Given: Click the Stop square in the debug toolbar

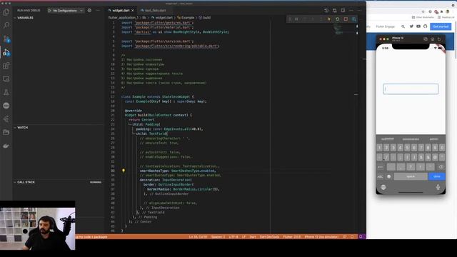Looking at the screenshot, I should tap(346, 19).
